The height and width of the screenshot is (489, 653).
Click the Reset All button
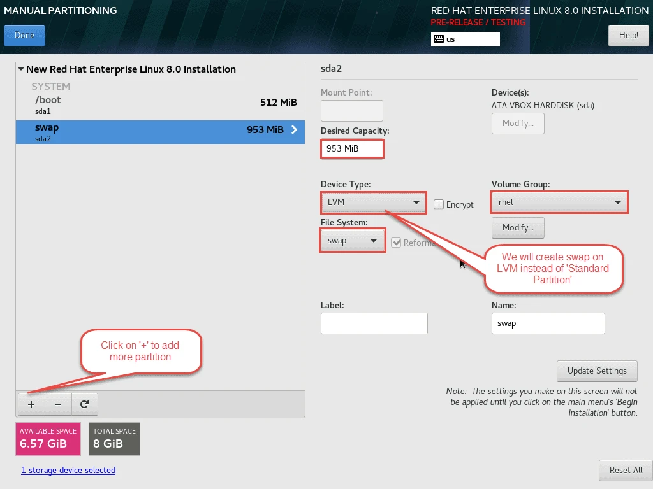point(625,470)
